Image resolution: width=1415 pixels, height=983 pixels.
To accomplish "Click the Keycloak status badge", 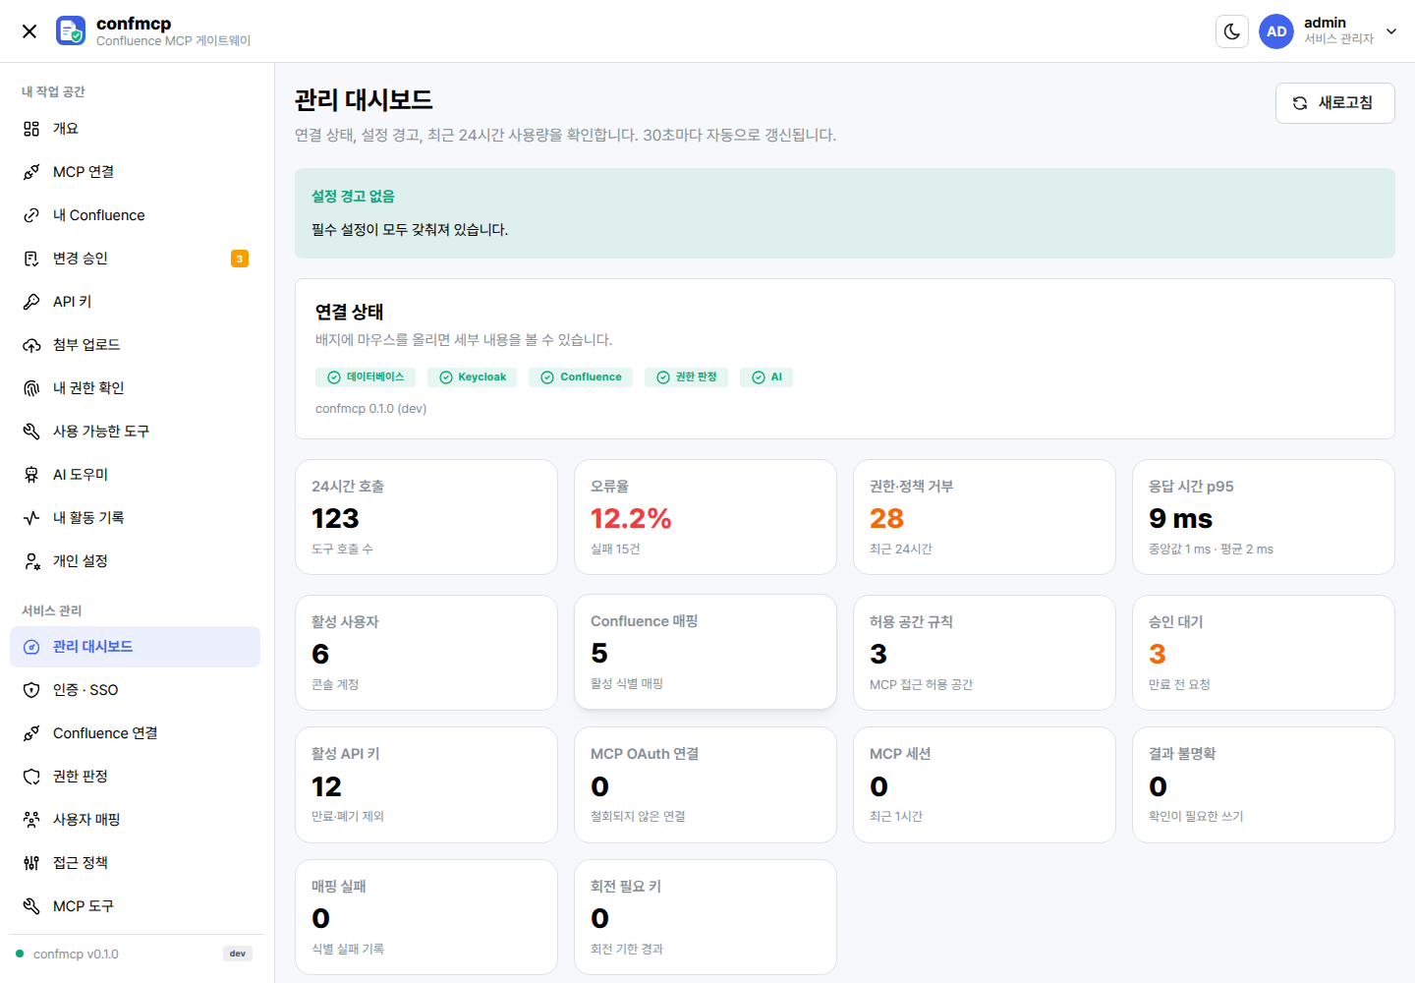I will 473,377.
